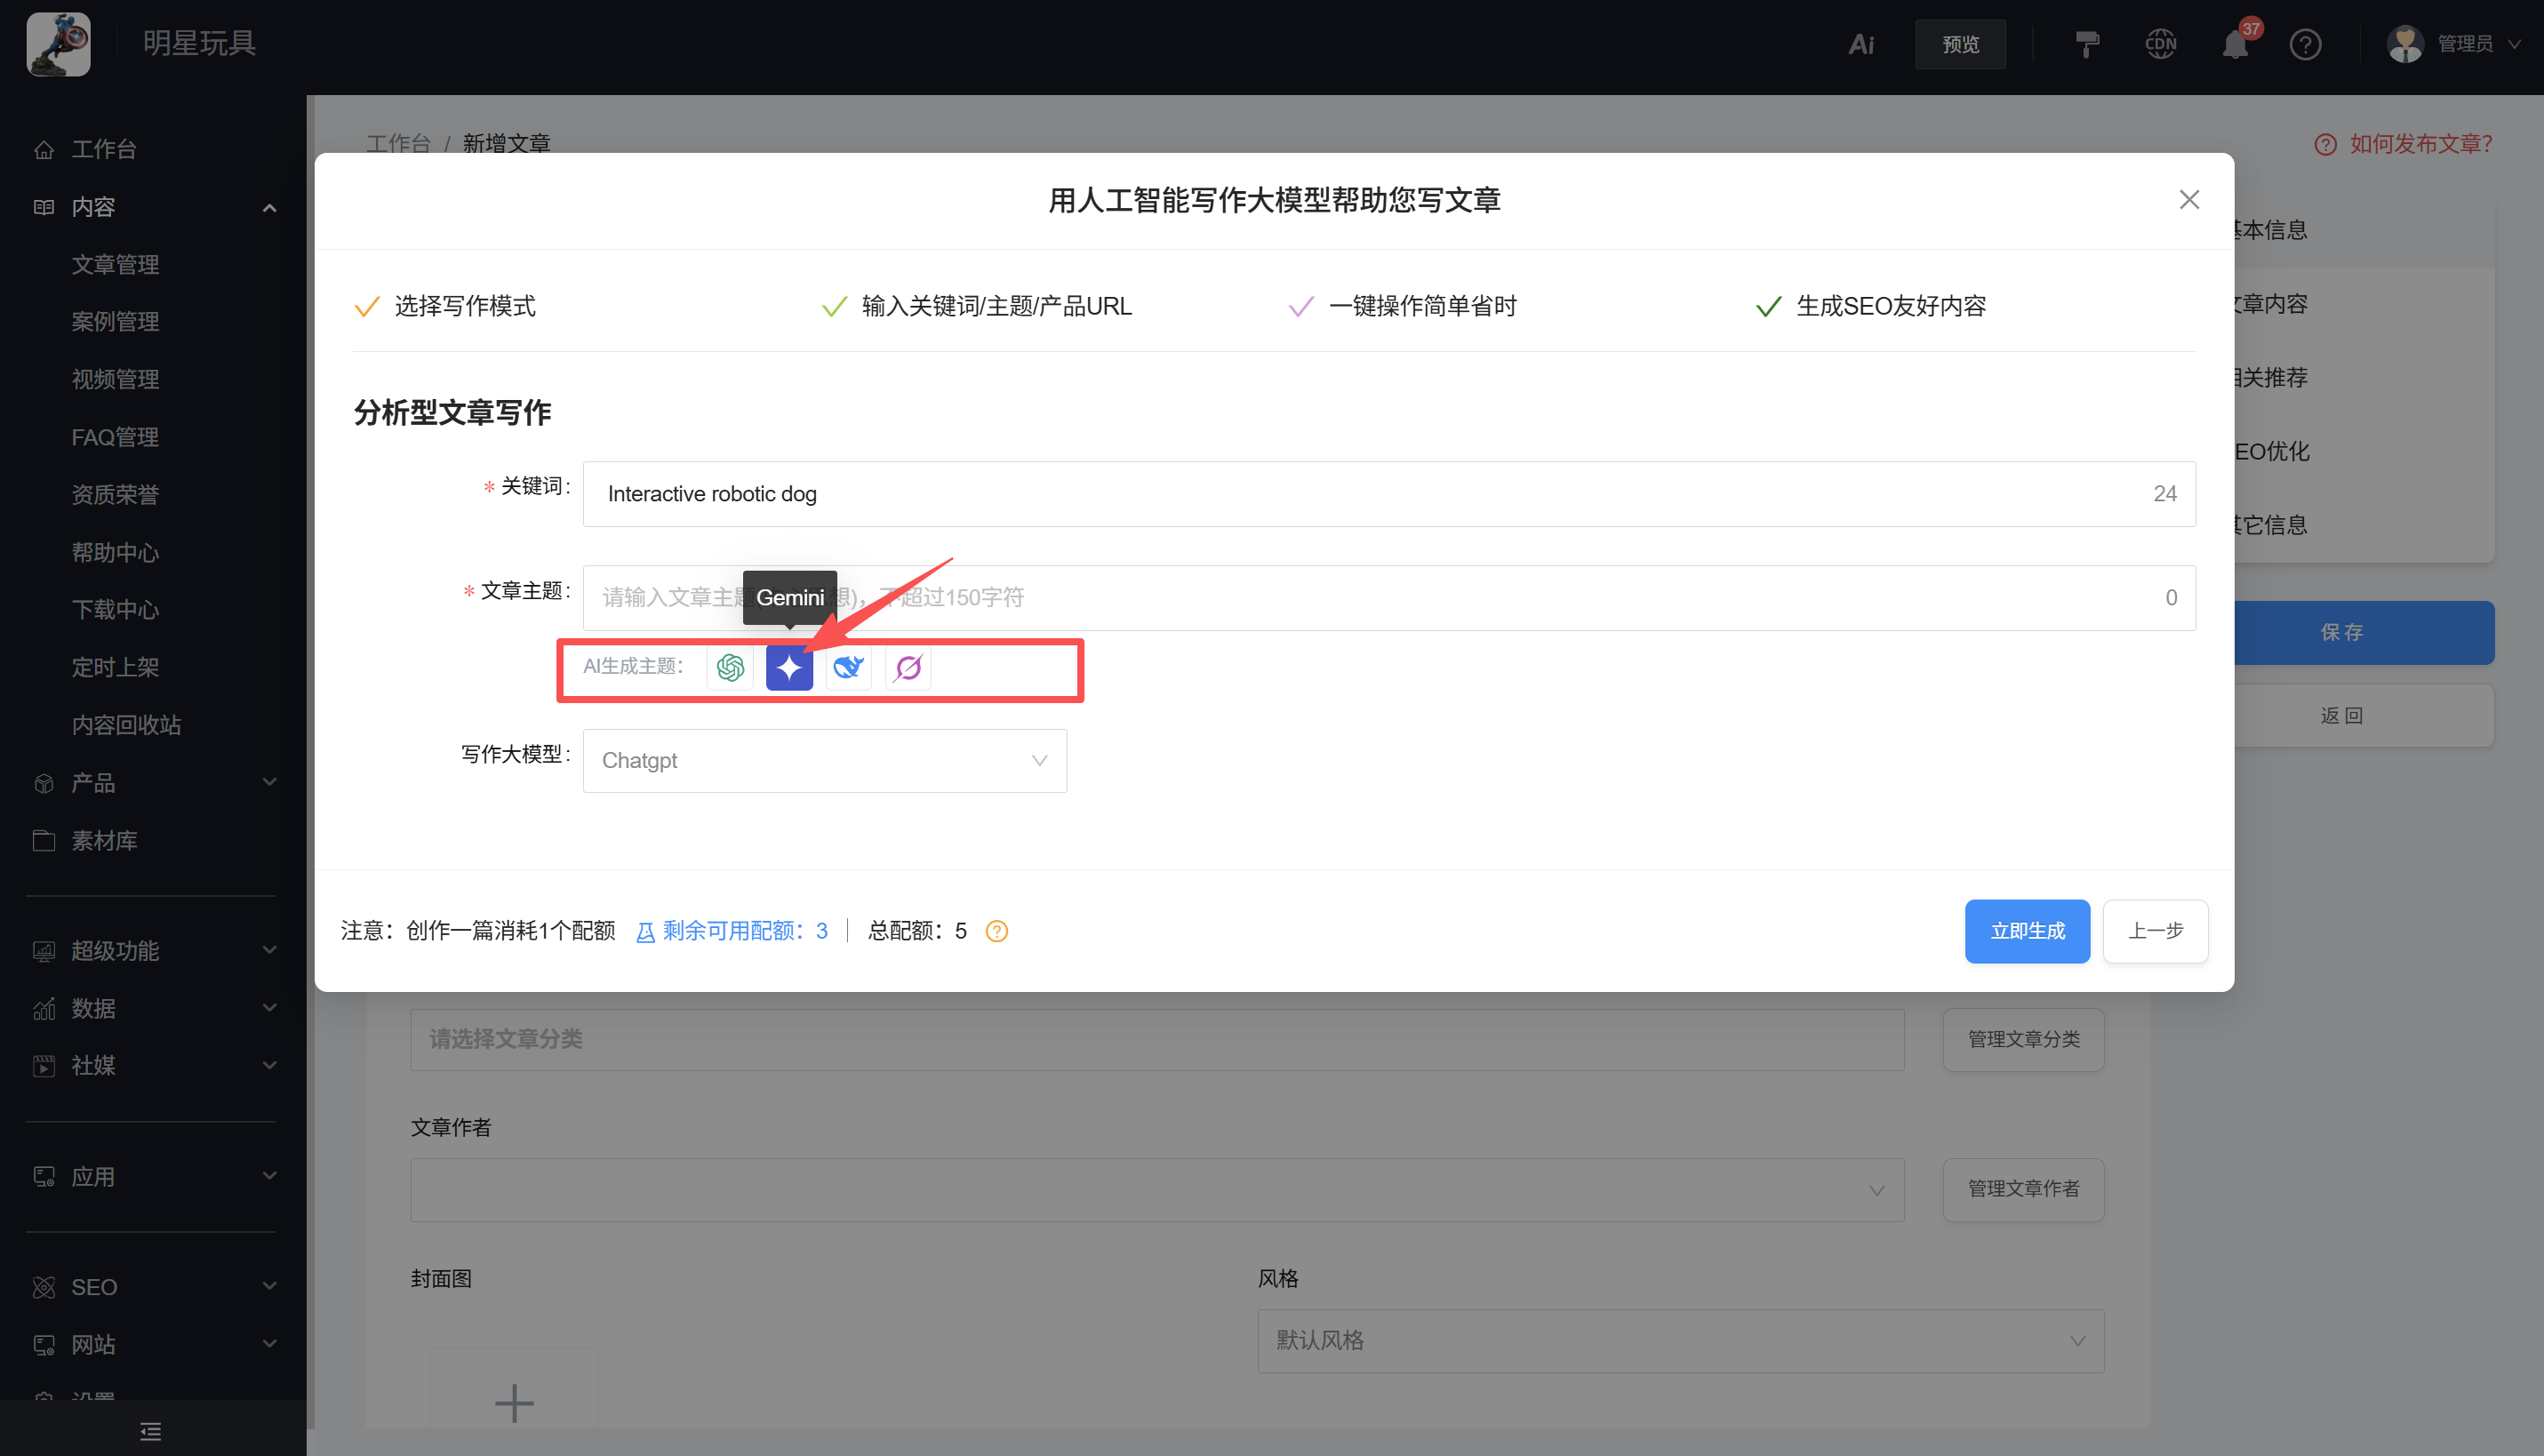Select ChatGPT for AI topic generation
Image resolution: width=2544 pixels, height=1456 pixels.
click(x=729, y=668)
